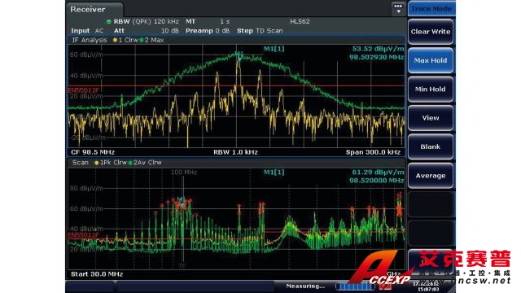Enable Min Hold trace mode
This screenshot has width=521, height=293.
(431, 89)
